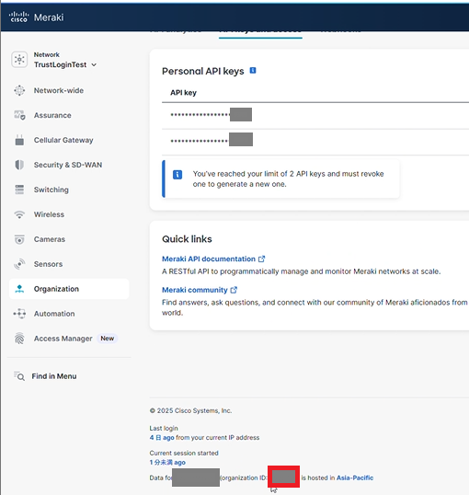Open the Meraki API documentation link
469x495 pixels.
[209, 259]
